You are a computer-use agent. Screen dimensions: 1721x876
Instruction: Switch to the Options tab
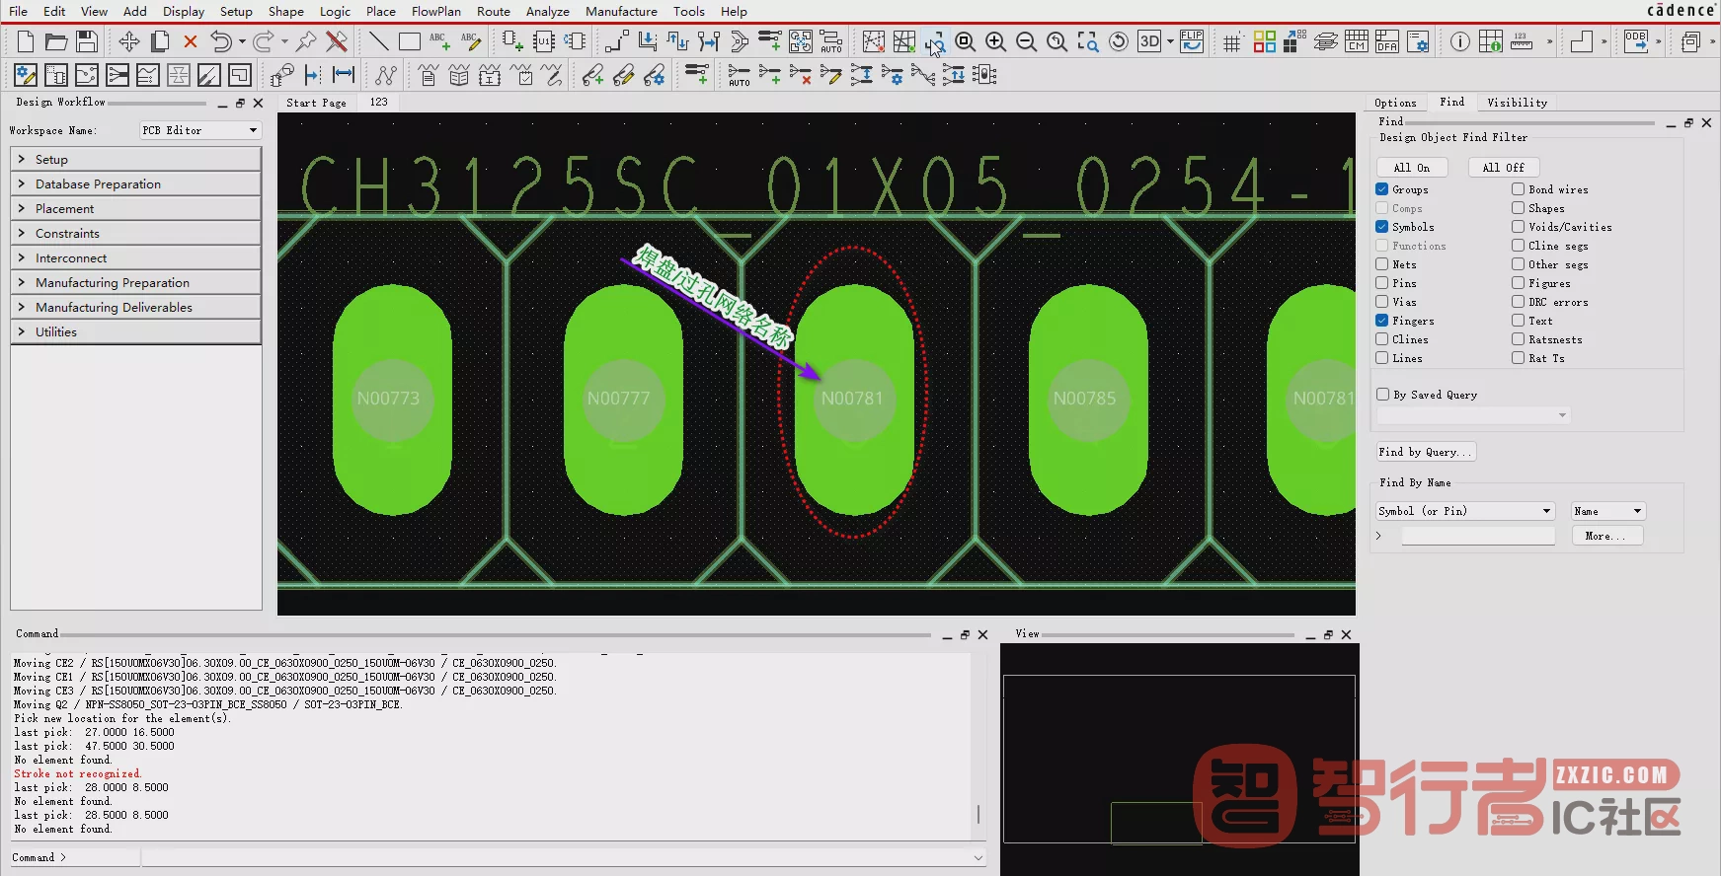tap(1395, 103)
